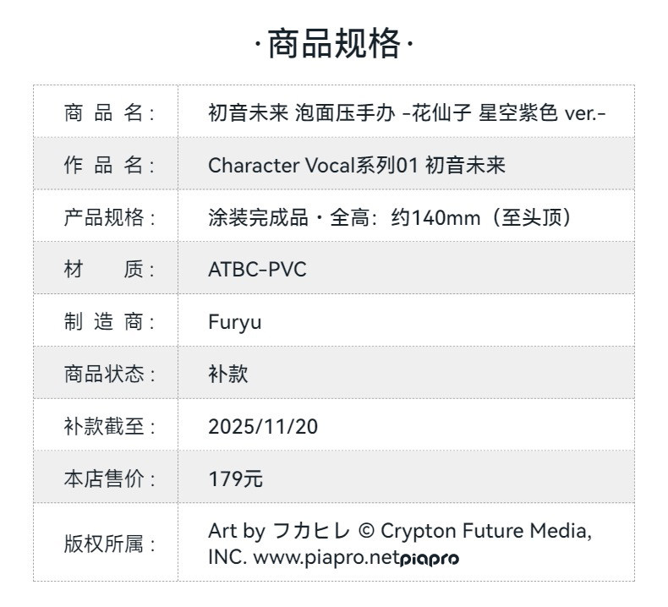Viewport: 668px width, 607px height.
Task: Click the 2025/11/20 deadline date
Action: click(x=263, y=427)
